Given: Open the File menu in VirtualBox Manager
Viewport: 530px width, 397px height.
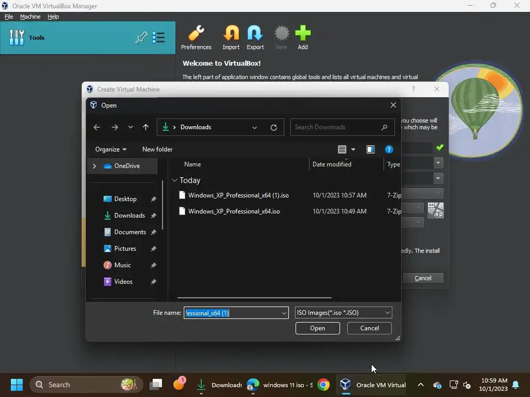Looking at the screenshot, I should pyautogui.click(x=9, y=17).
